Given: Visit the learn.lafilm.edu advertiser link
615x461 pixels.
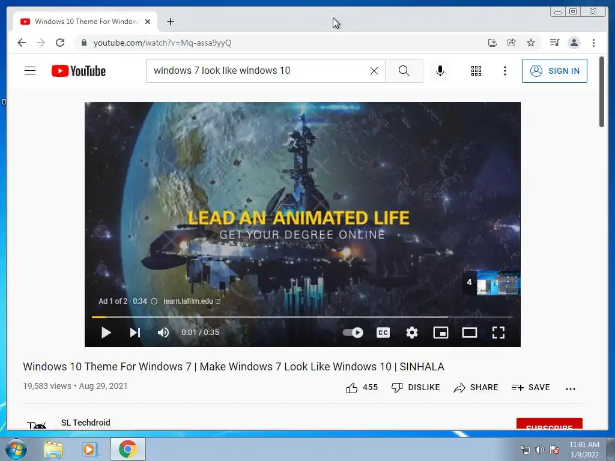Looking at the screenshot, I should coord(192,301).
